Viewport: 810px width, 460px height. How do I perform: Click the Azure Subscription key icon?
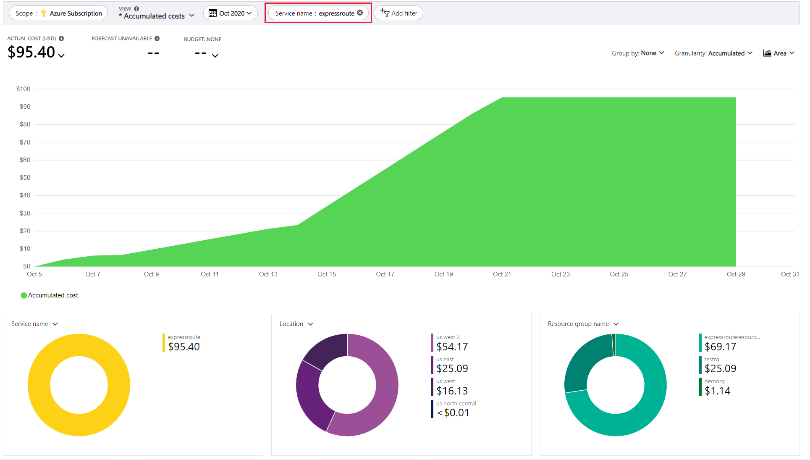43,13
